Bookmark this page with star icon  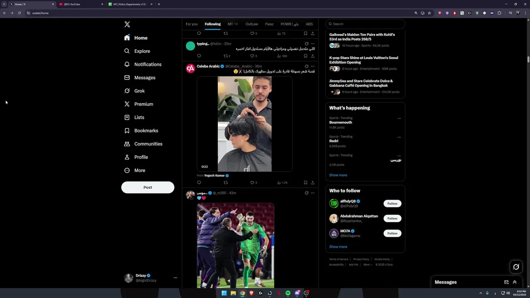tap(429, 13)
